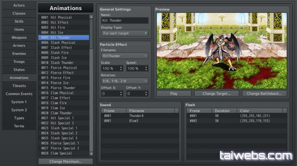Click the Change Maximum... button
This screenshot has width=297, height=166.
pos(66,161)
